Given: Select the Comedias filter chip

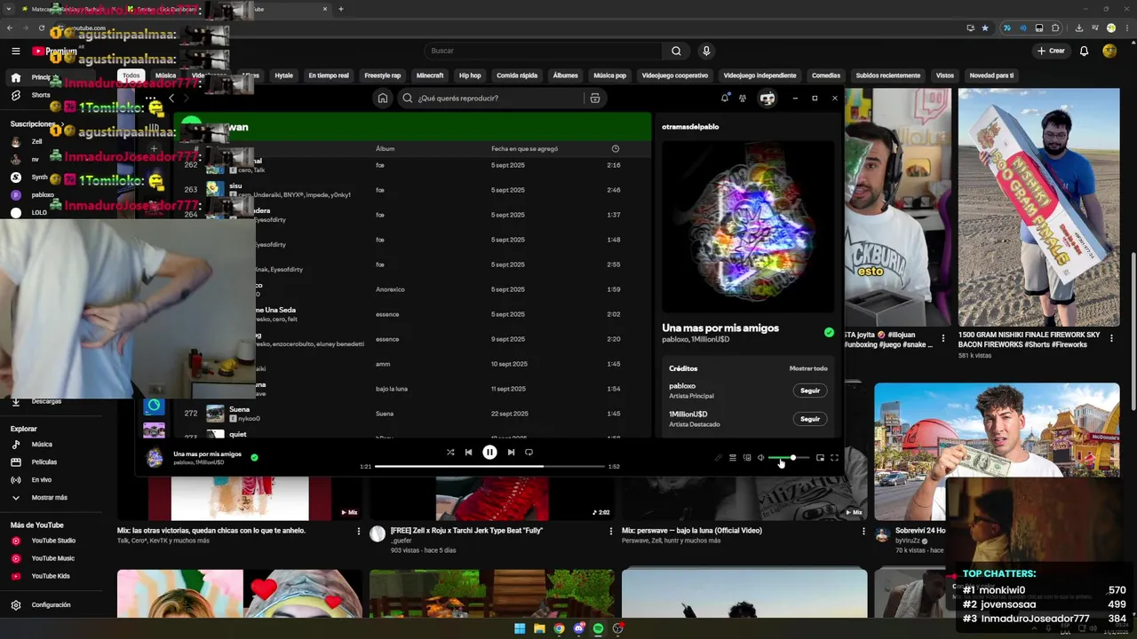Looking at the screenshot, I should (826, 75).
